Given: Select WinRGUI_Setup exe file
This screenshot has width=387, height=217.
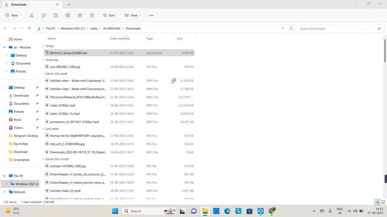Looking at the screenshot, I should pyautogui.click(x=119, y=53).
